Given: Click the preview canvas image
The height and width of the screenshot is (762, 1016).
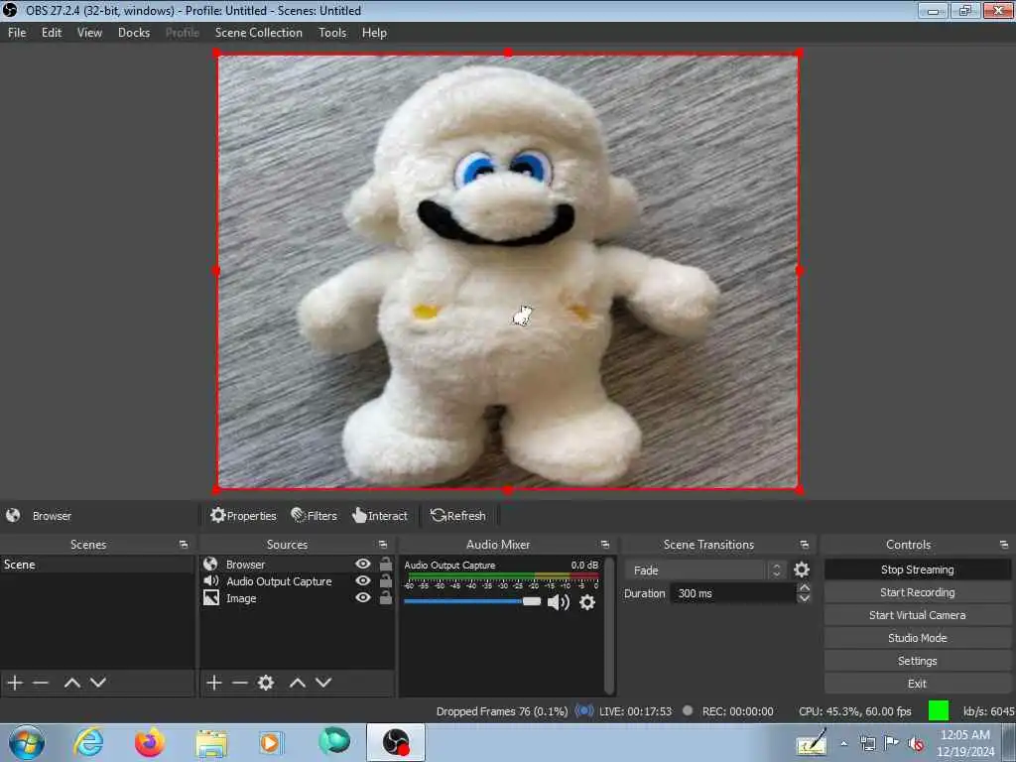Looking at the screenshot, I should (x=508, y=271).
